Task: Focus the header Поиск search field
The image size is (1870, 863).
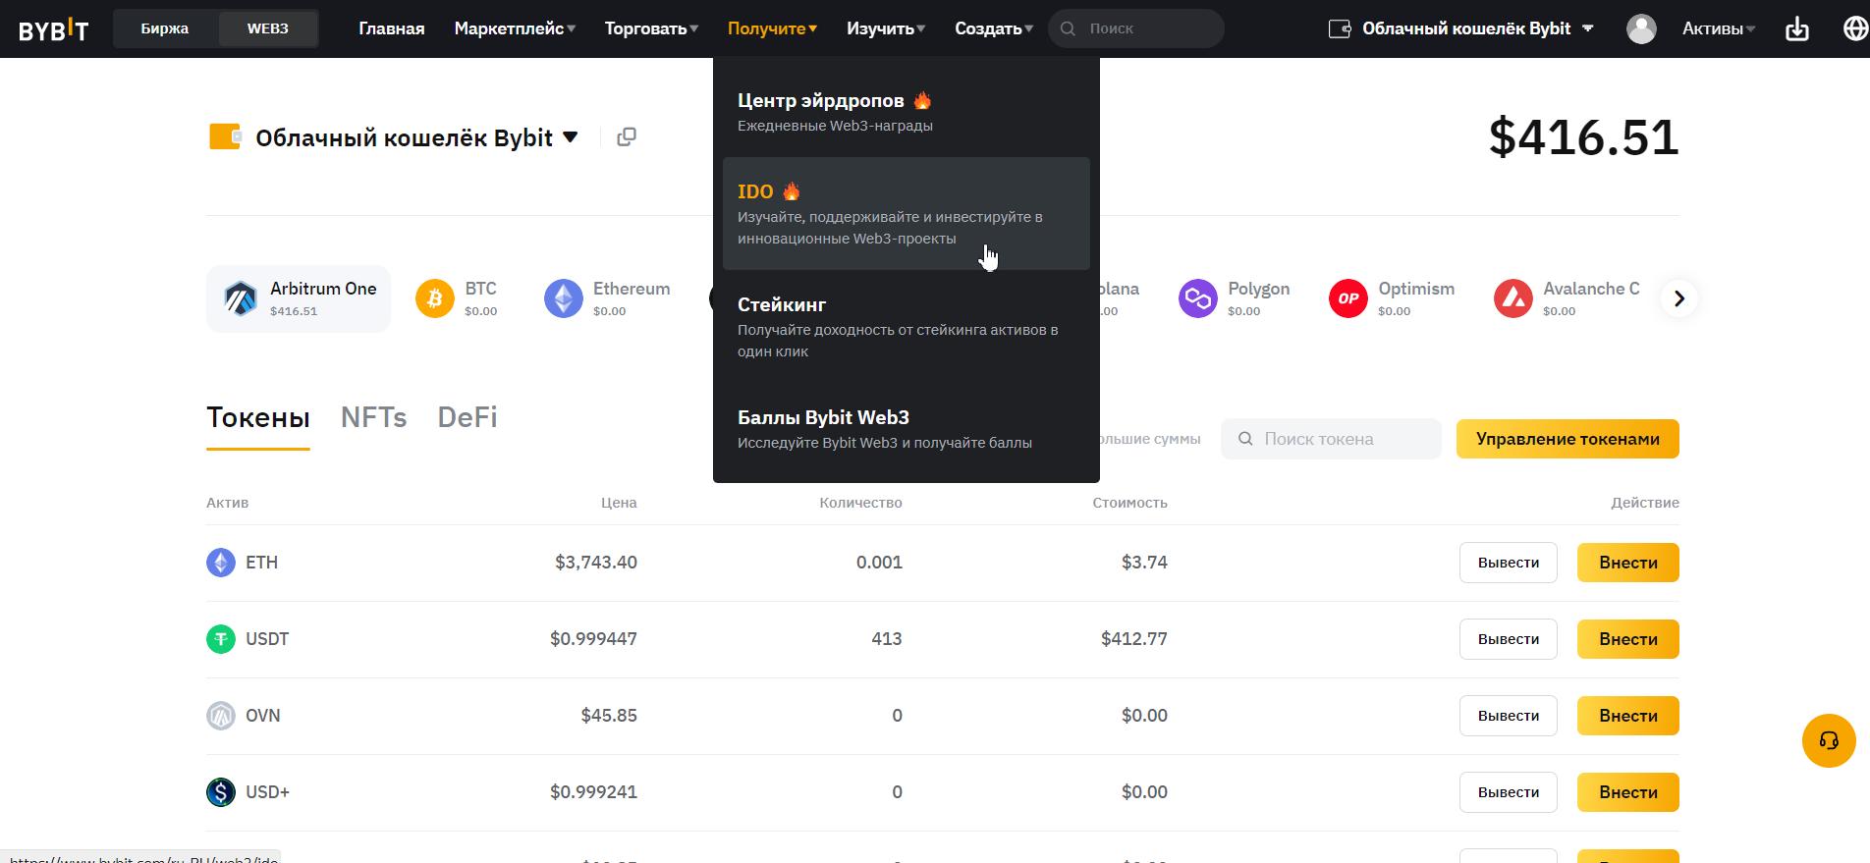Action: coord(1136,28)
